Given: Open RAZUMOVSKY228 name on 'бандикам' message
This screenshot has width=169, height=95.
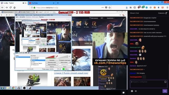Looking at the screenshot, I should click(x=136, y=18).
